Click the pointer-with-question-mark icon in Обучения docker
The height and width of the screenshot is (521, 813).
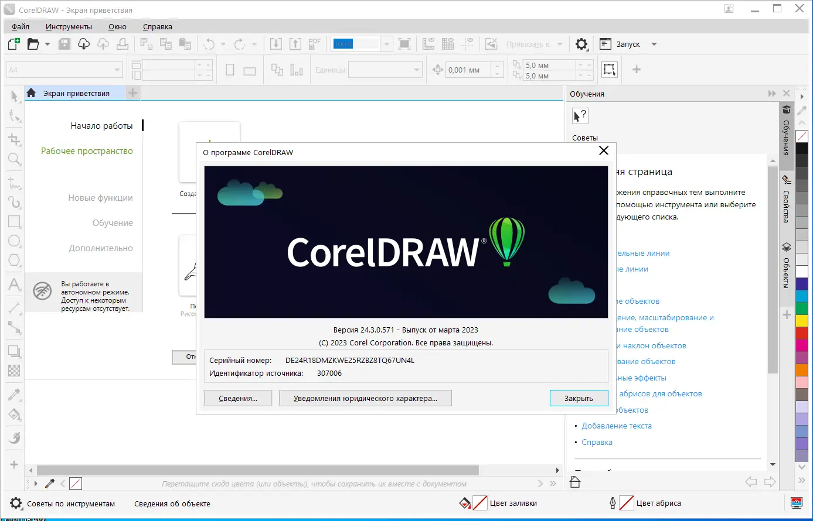tap(580, 116)
